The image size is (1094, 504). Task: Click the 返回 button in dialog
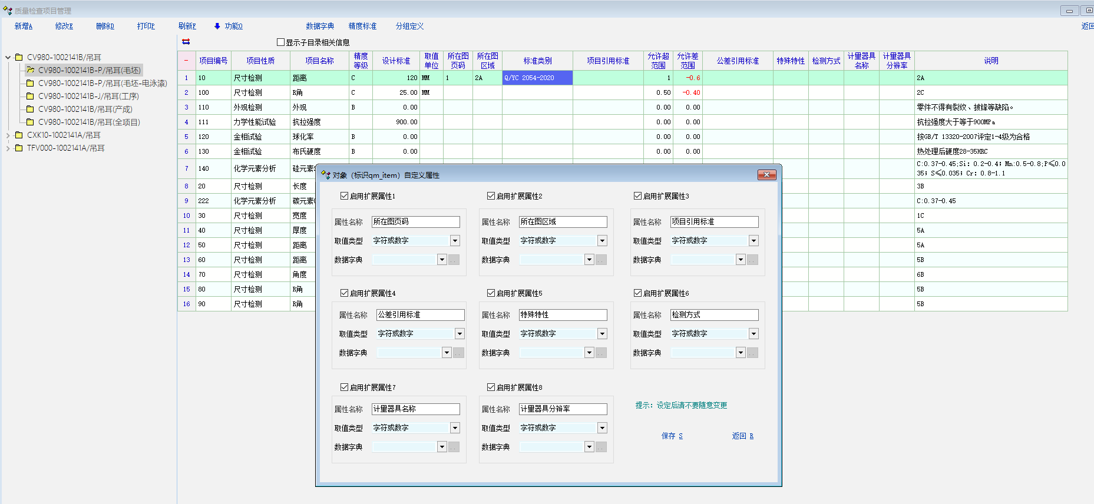pyautogui.click(x=742, y=436)
